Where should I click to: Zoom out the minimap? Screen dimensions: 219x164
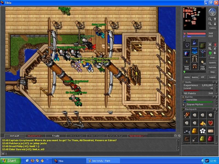[x=210, y=19]
